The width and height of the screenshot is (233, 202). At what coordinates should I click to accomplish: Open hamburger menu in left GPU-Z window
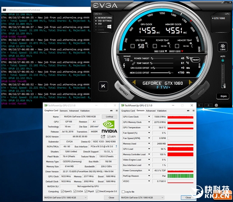coord(116,111)
